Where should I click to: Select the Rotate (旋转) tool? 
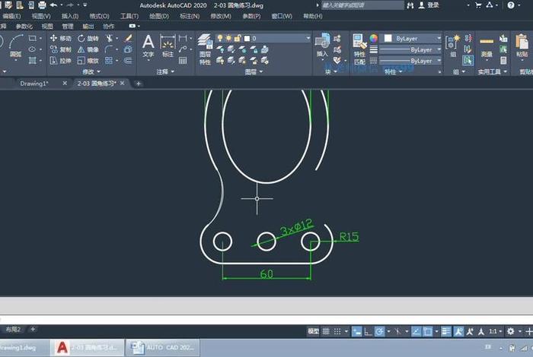point(88,38)
